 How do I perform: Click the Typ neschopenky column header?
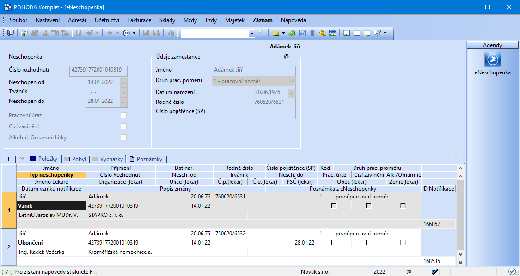(51, 175)
